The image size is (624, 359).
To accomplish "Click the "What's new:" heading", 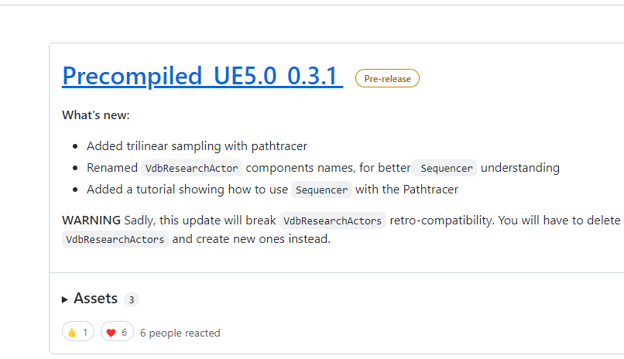I will click(x=96, y=115).
